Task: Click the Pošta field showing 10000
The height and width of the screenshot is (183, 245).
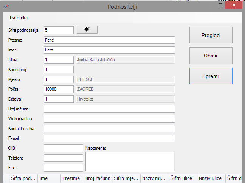Action: (59, 89)
